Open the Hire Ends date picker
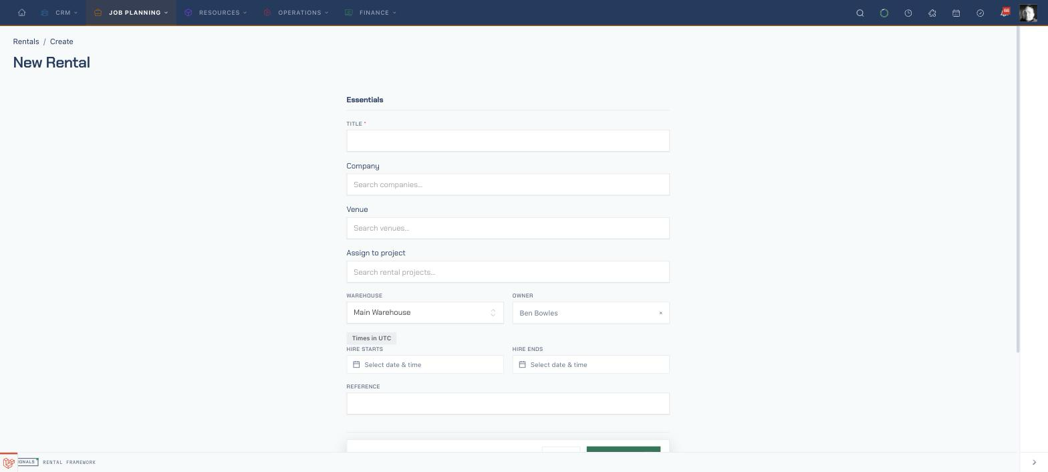 (591, 364)
